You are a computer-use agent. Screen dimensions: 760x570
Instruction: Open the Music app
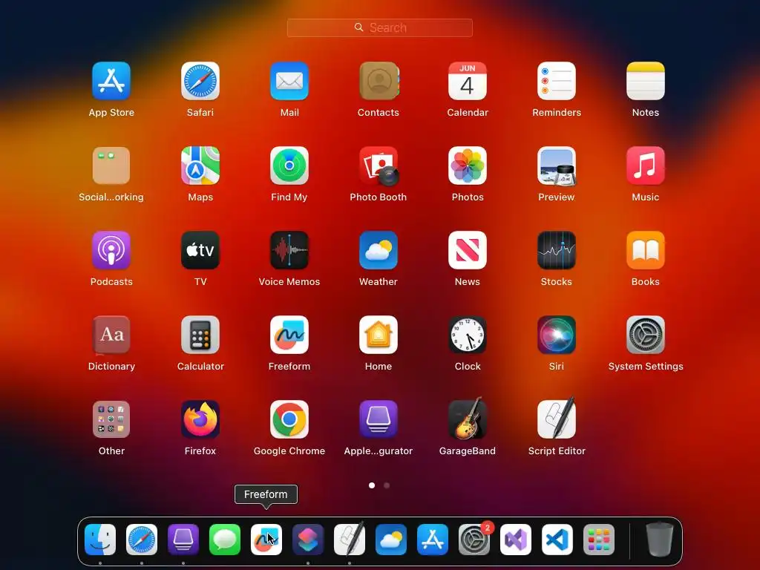coord(646,166)
